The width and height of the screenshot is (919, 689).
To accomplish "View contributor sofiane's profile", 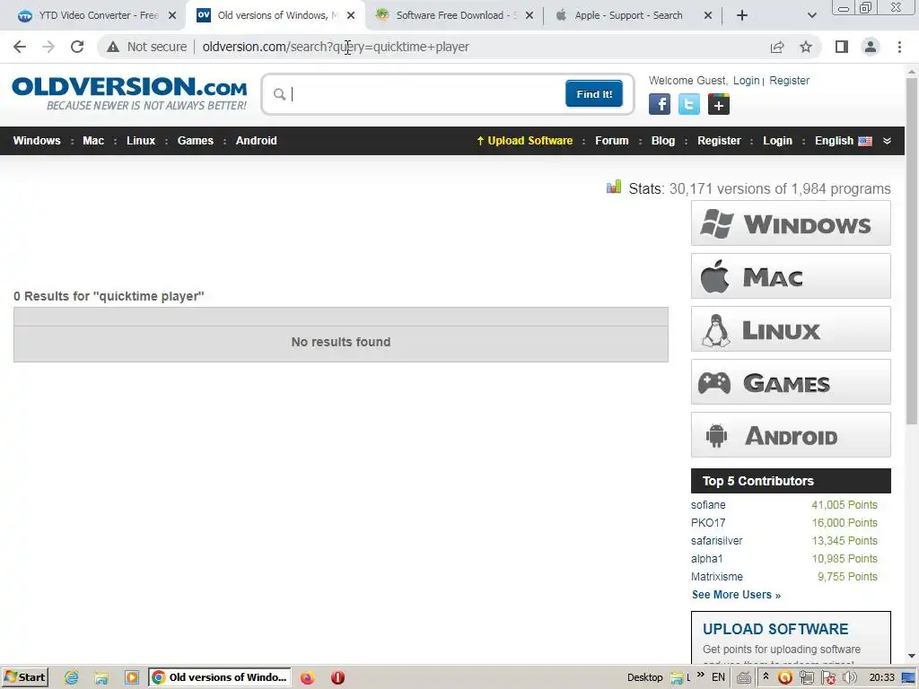I will point(708,505).
